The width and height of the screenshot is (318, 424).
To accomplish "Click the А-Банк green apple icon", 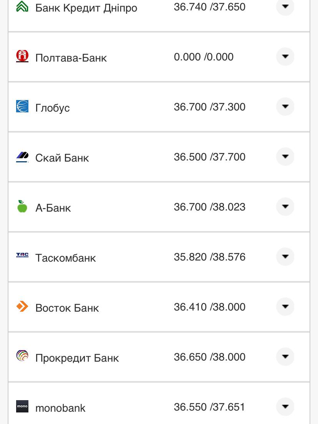I will 22,206.
